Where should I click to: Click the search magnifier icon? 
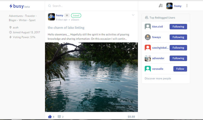point(49,6)
